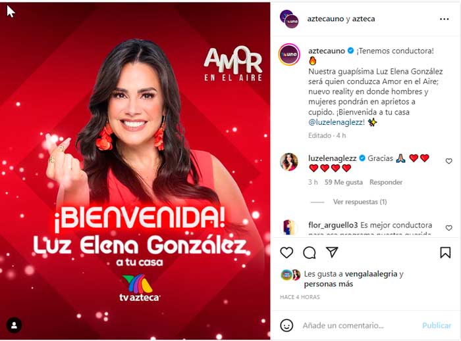This screenshot has width=461, height=341.
Task: Like flor_arguello3's comment
Action: [448, 228]
